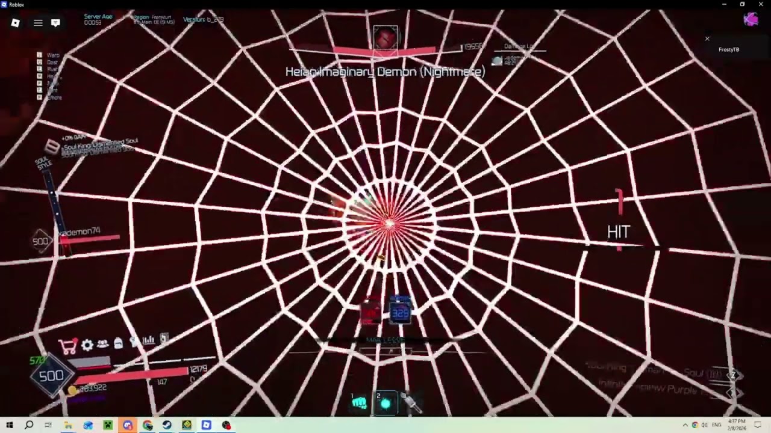Screen dimensions: 771x433
Task: Select hotbar slot 1 fist item
Action: [359, 403]
